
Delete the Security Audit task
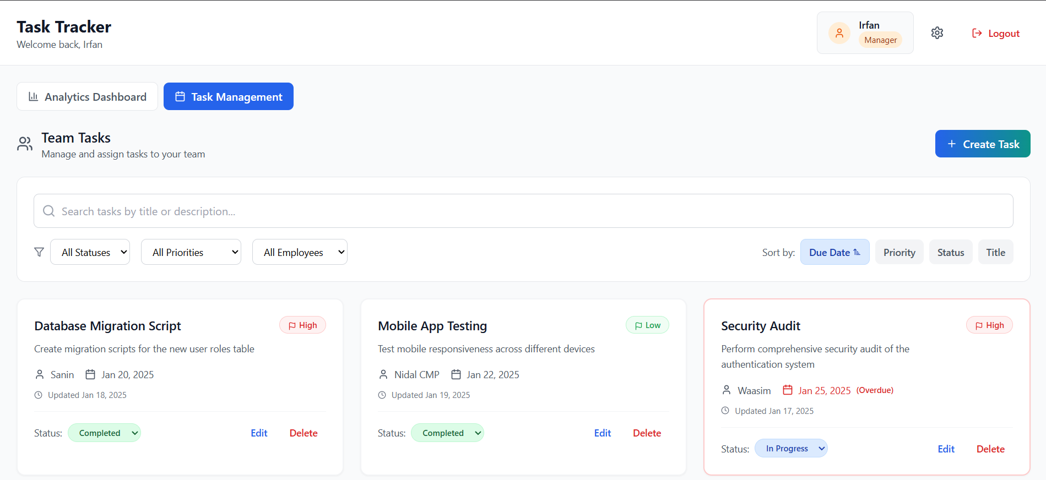pyautogui.click(x=991, y=449)
